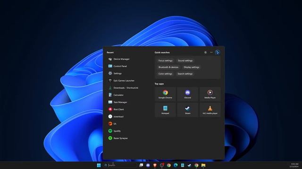This screenshot has width=302, height=169.
Task: Open the VLC media player tile
Action: point(210,110)
